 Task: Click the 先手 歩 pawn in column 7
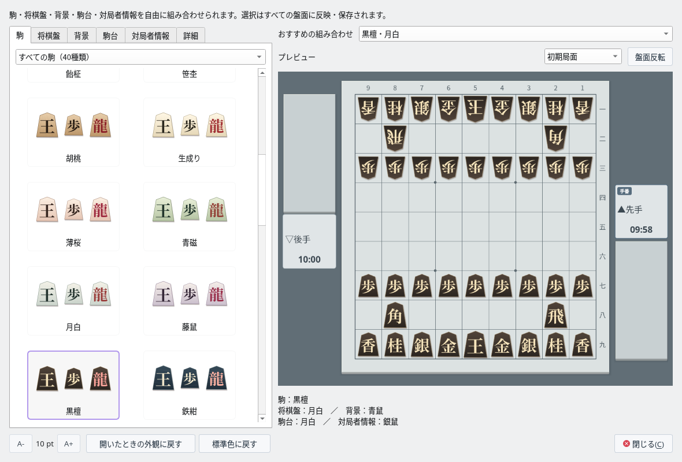tap(421, 286)
